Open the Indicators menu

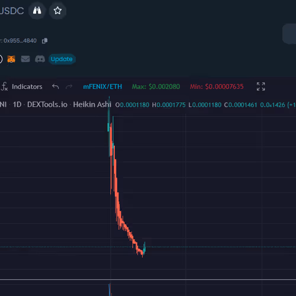click(22, 86)
